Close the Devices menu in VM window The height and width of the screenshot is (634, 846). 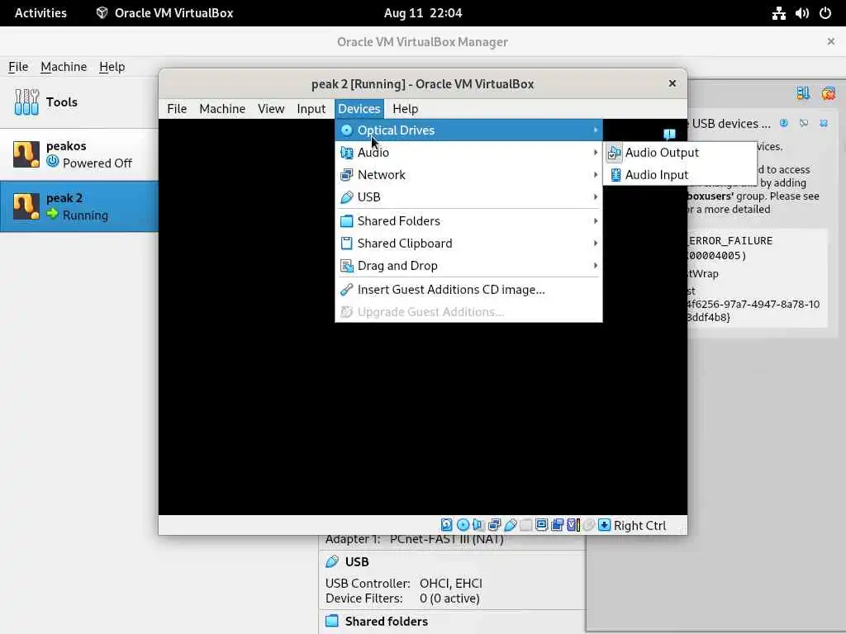pyautogui.click(x=359, y=109)
